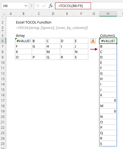Image resolution: width=123 pixels, height=149 pixels.
Task: Click the fill handle of cell H6
Action: 117,44
